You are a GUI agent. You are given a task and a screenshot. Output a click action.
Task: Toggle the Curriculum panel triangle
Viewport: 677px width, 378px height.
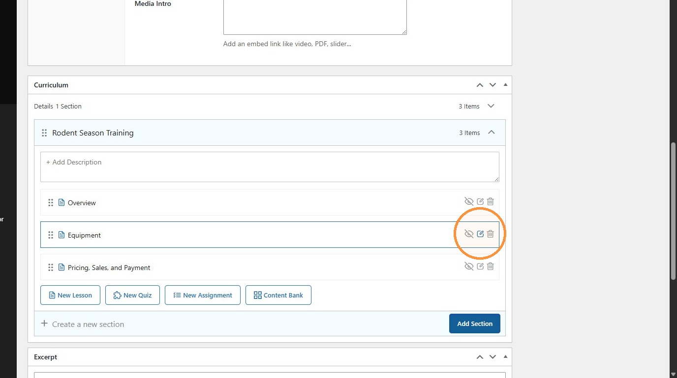pyautogui.click(x=505, y=84)
